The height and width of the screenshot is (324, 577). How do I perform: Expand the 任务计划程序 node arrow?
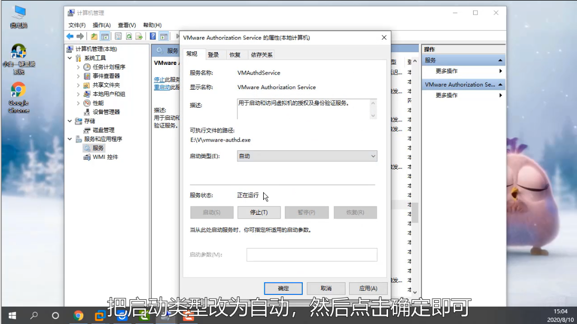click(x=78, y=67)
